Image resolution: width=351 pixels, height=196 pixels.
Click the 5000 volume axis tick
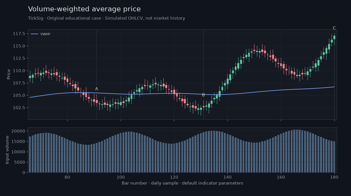click(x=19, y=162)
